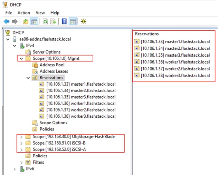This screenshot has width=218, height=175.
Task: Select Address Pool under Mgmt scope
Action: tap(52, 65)
